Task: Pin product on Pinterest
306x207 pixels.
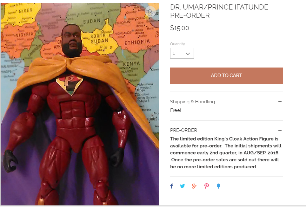Action: (x=206, y=186)
